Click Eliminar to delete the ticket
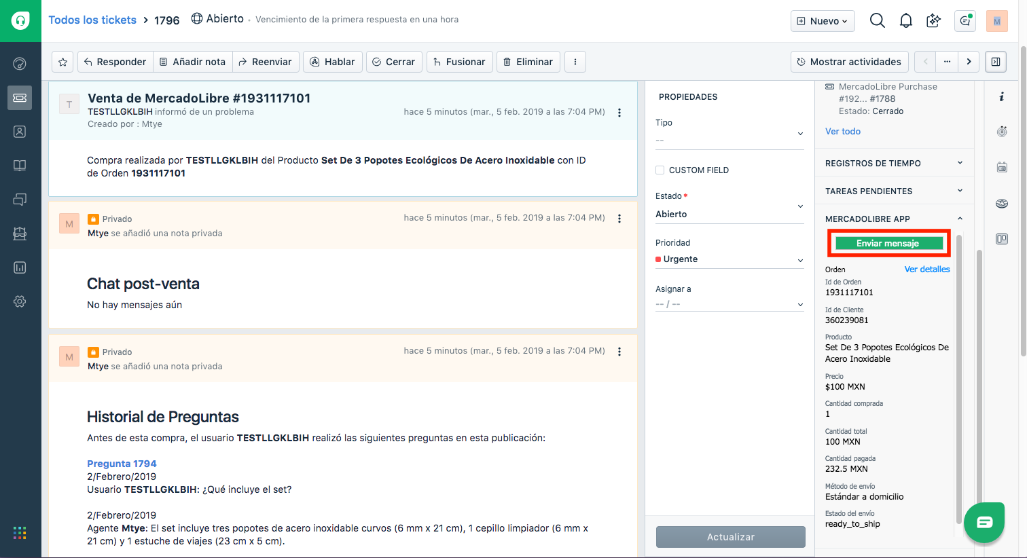 [528, 62]
